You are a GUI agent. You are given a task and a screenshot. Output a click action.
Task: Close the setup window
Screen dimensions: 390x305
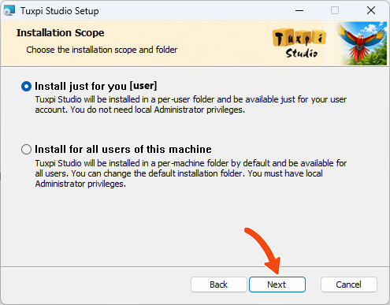coord(371,10)
